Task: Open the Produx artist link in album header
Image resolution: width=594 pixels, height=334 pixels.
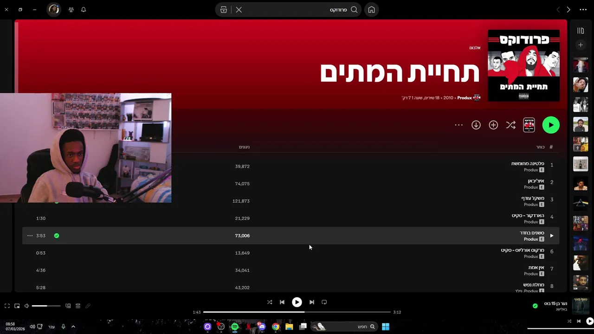Action: click(464, 98)
